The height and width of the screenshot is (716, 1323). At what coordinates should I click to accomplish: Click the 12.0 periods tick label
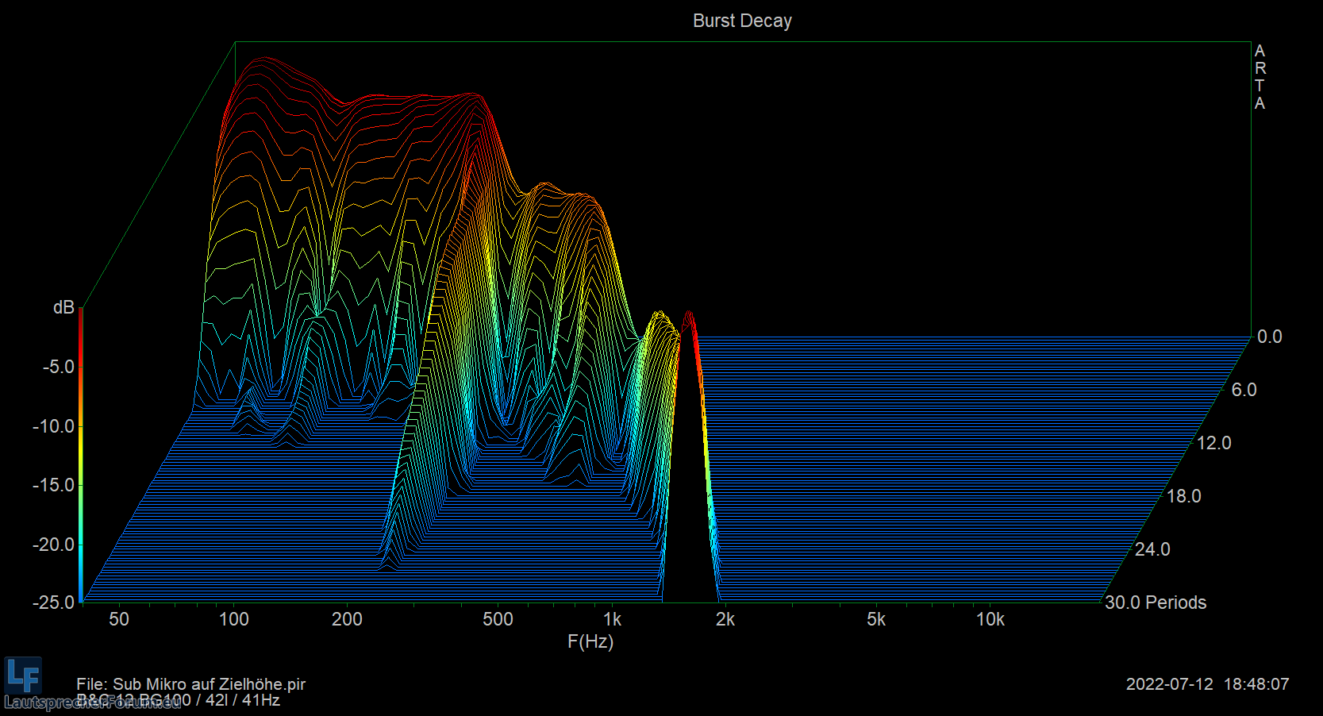[x=1213, y=443]
